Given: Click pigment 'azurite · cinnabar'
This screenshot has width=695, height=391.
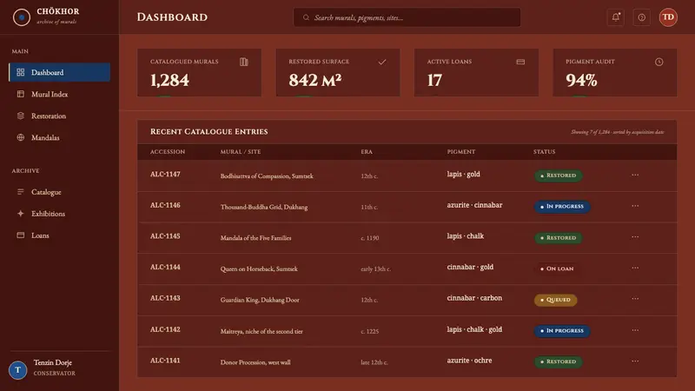Looking at the screenshot, I should [x=474, y=205].
